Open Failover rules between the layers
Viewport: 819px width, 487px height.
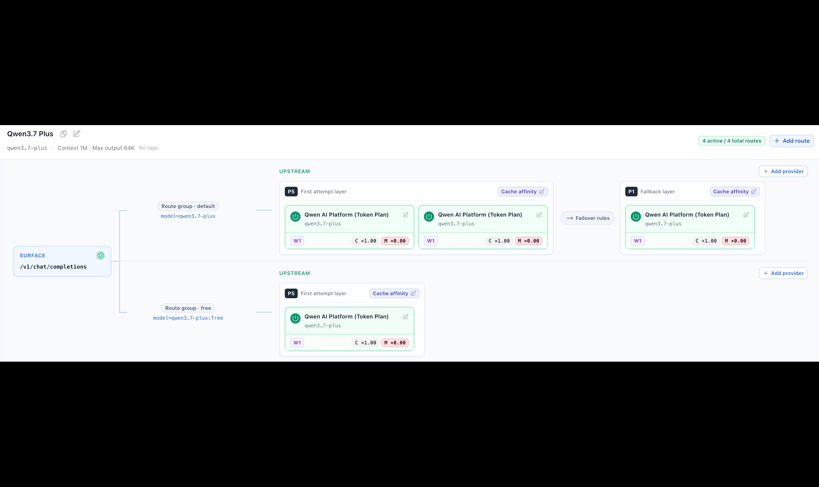pyautogui.click(x=588, y=218)
